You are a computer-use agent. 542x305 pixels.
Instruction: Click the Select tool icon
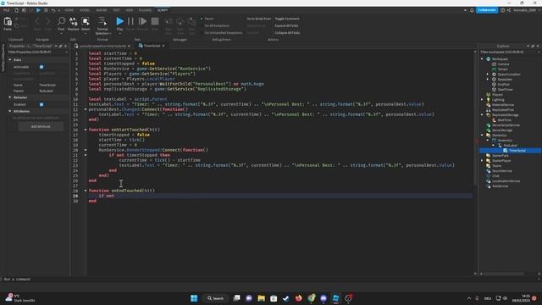(86, 21)
